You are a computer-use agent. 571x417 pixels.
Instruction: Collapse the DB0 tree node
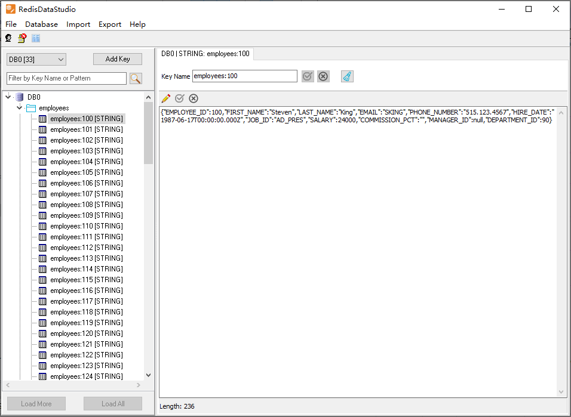coord(8,97)
